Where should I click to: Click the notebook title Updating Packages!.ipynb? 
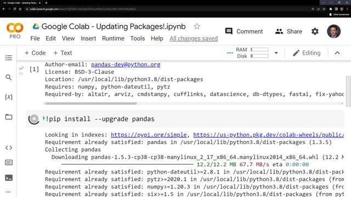(x=114, y=26)
